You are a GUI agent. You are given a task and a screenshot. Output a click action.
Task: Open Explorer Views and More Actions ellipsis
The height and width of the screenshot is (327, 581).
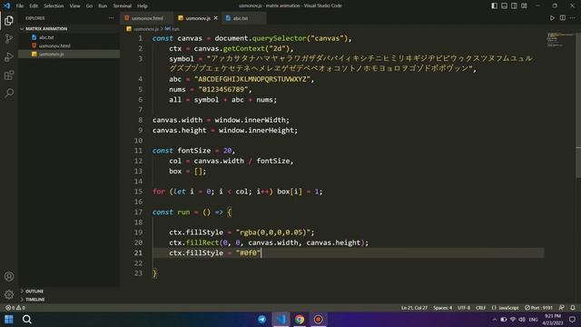click(x=111, y=18)
